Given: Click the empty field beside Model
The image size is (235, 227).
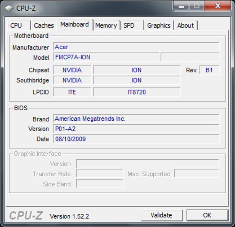Looking at the screenshot, I should point(190,57).
